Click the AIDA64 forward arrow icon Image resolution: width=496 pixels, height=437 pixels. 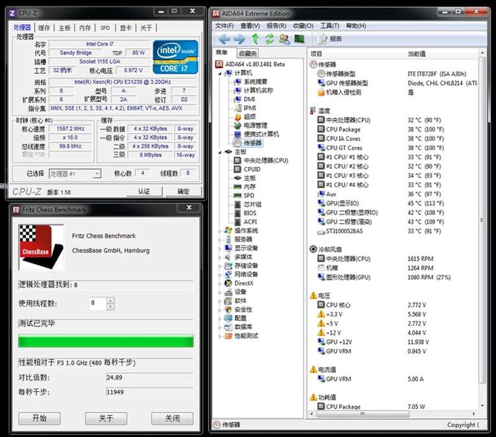tap(240, 39)
